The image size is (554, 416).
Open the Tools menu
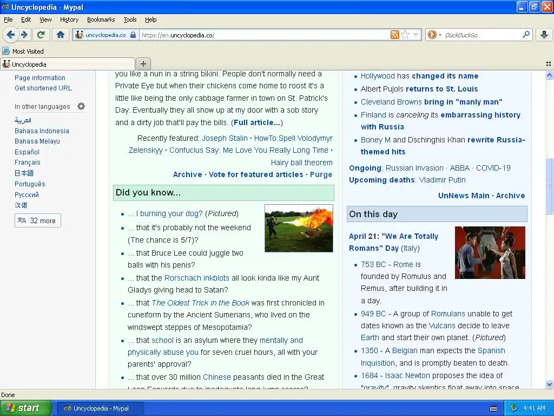(130, 19)
